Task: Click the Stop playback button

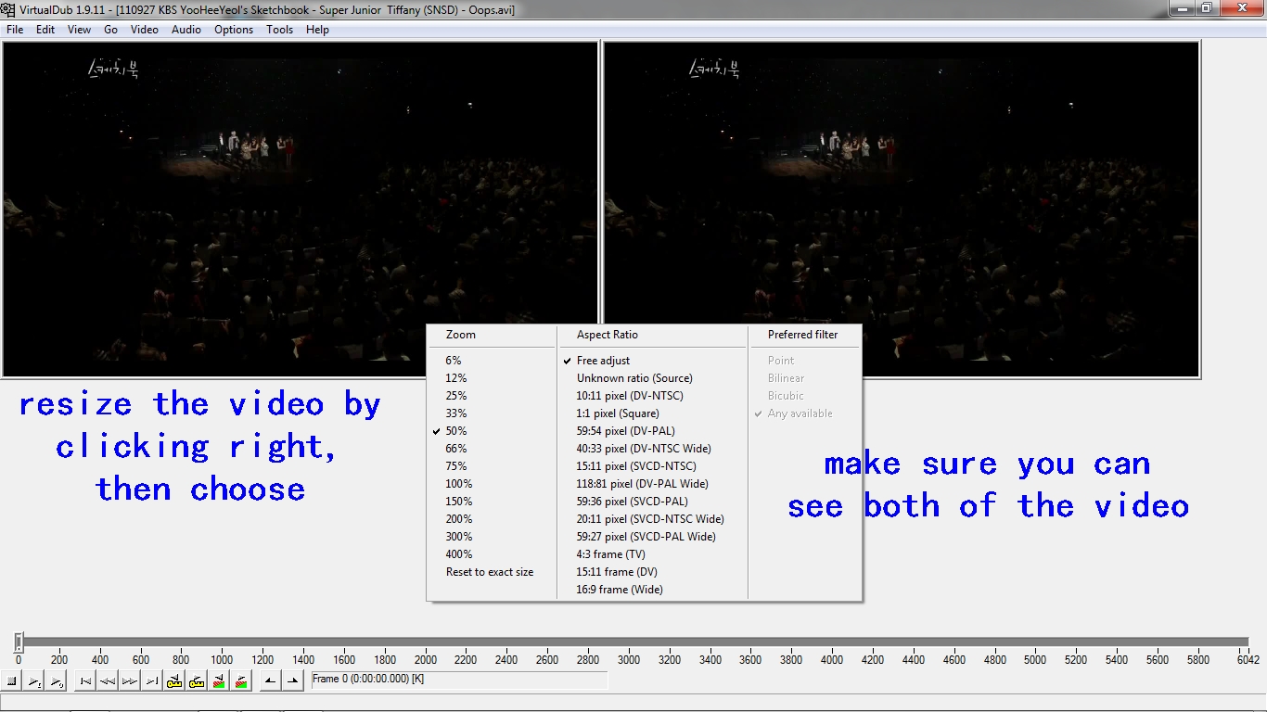Action: coord(12,681)
